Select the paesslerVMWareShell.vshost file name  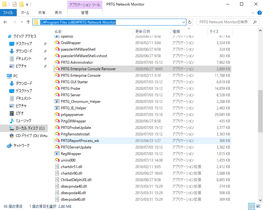tap(84, 56)
